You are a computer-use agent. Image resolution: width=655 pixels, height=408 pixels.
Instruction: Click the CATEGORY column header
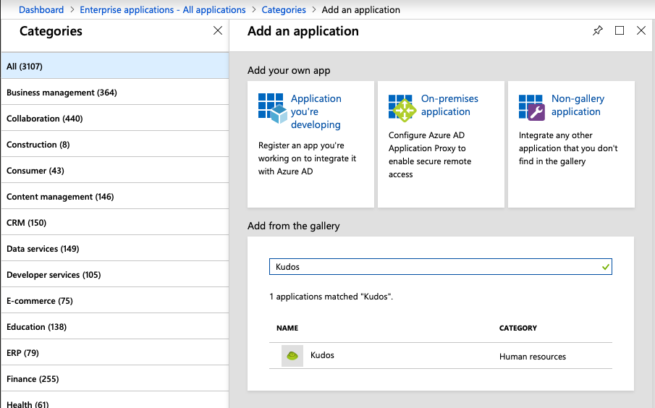518,328
